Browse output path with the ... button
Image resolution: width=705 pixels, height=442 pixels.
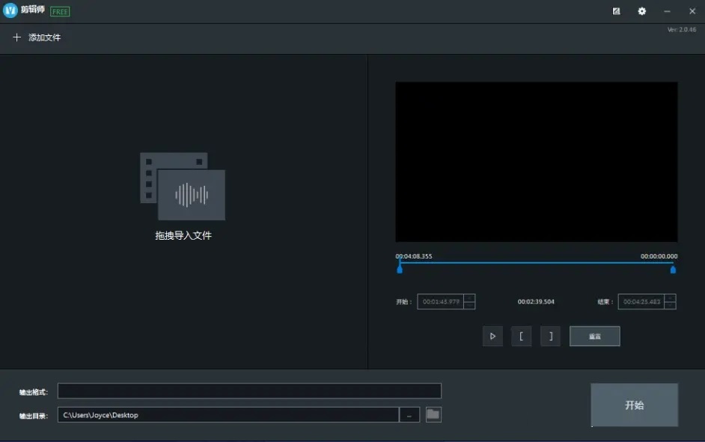410,414
